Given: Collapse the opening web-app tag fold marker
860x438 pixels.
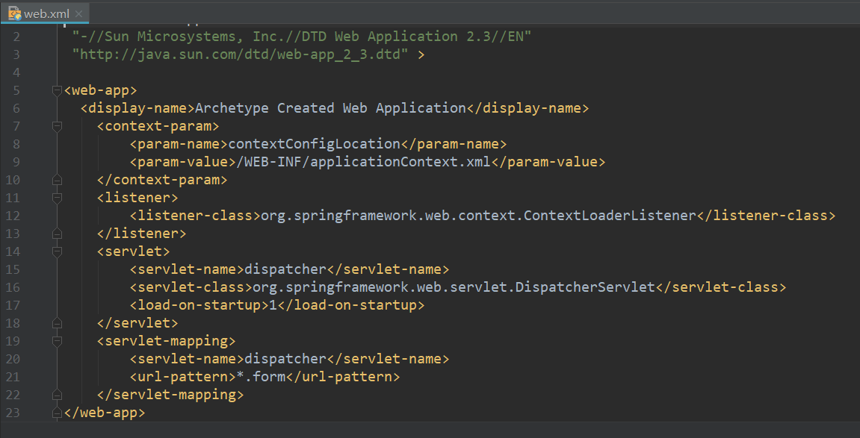Looking at the screenshot, I should [56, 90].
